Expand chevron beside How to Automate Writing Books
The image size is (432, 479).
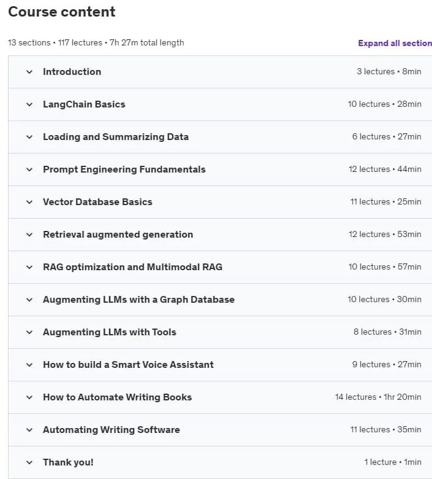[29, 398]
